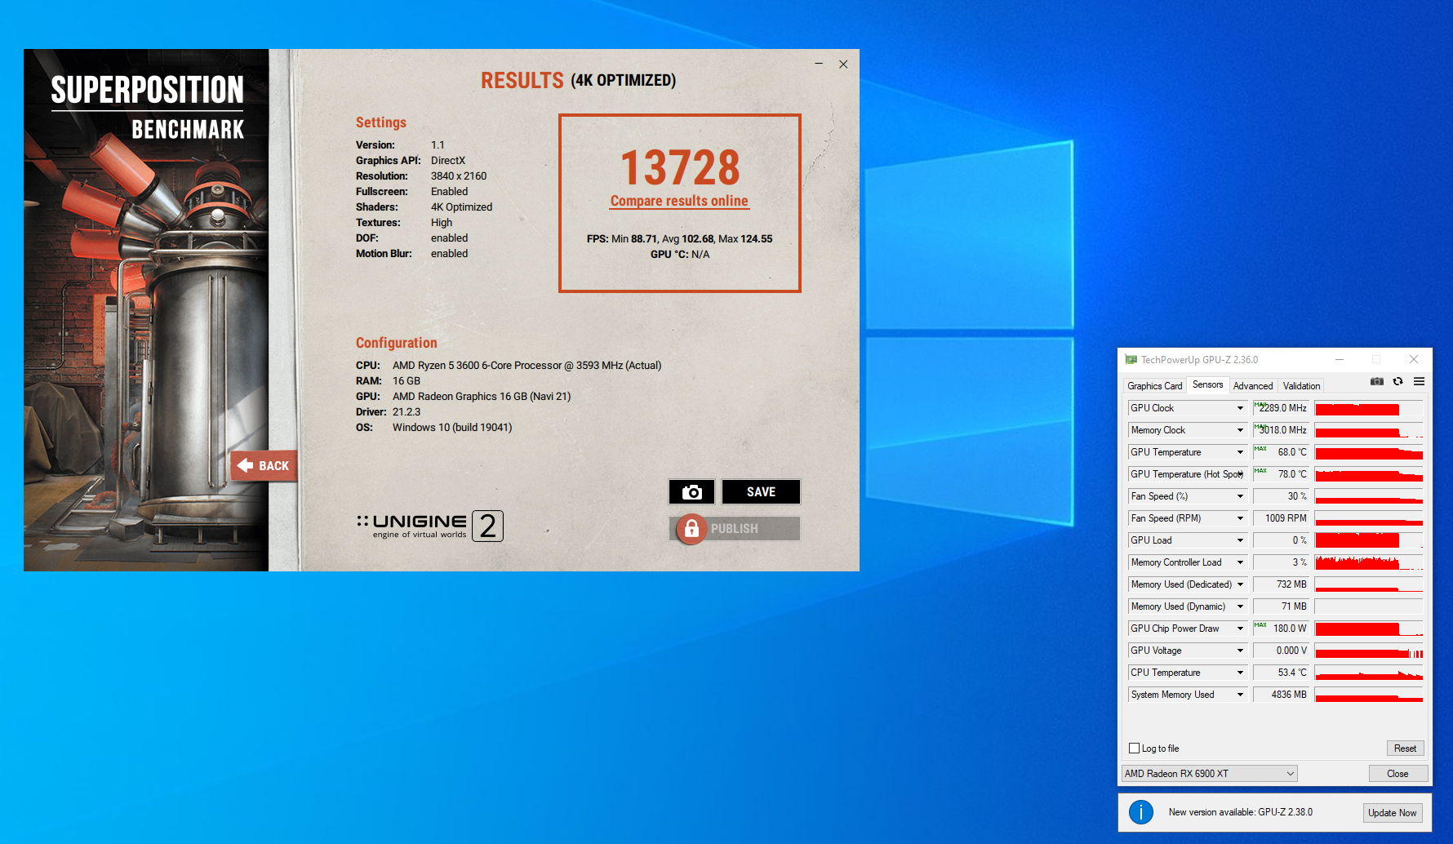Click the GPU-Z refresh icon
Screen dimensions: 1453x844
(1398, 381)
